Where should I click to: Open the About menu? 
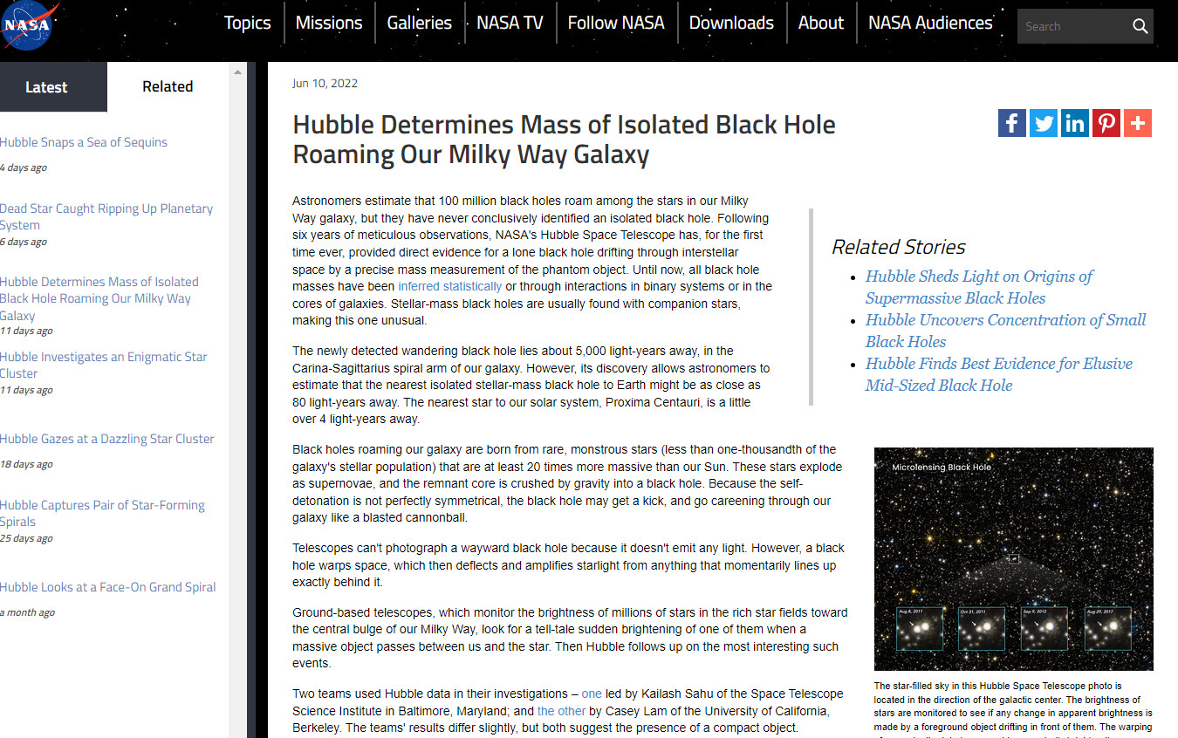tap(821, 23)
